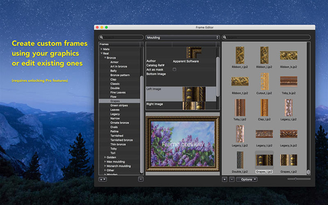Select the Ribbon_t.jp2 thumbnail
This screenshot has width=328, height=205.
tap(240, 81)
